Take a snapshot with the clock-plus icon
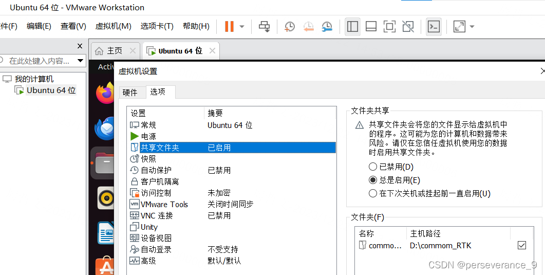Image resolution: width=545 pixels, height=275 pixels. [290, 26]
